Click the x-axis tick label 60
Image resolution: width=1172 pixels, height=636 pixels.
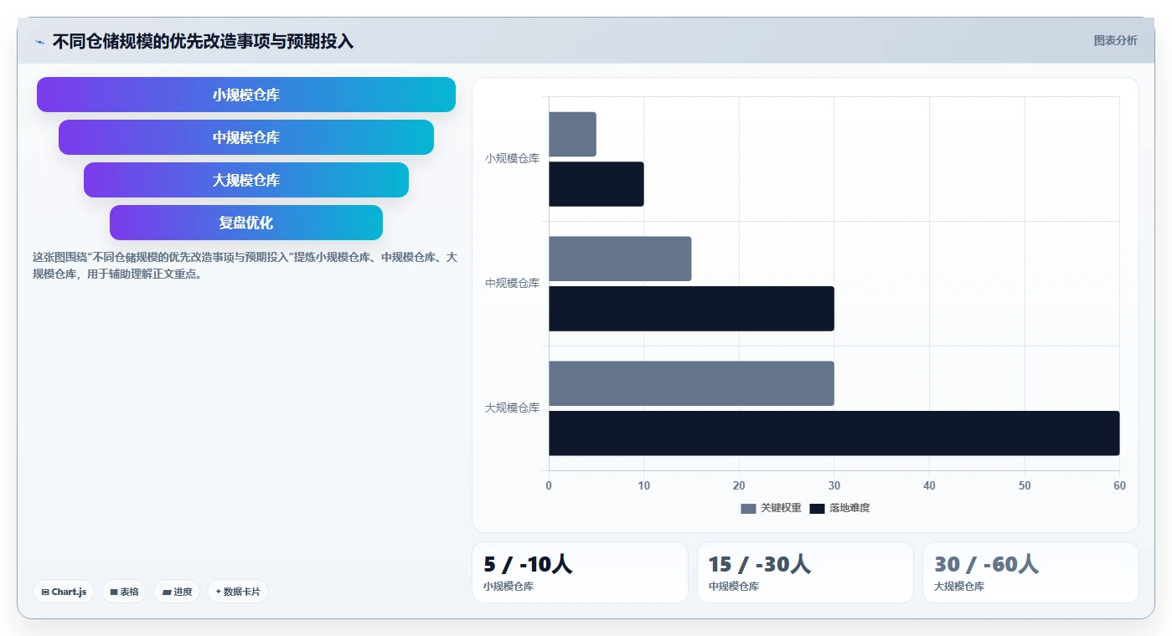tap(1119, 486)
